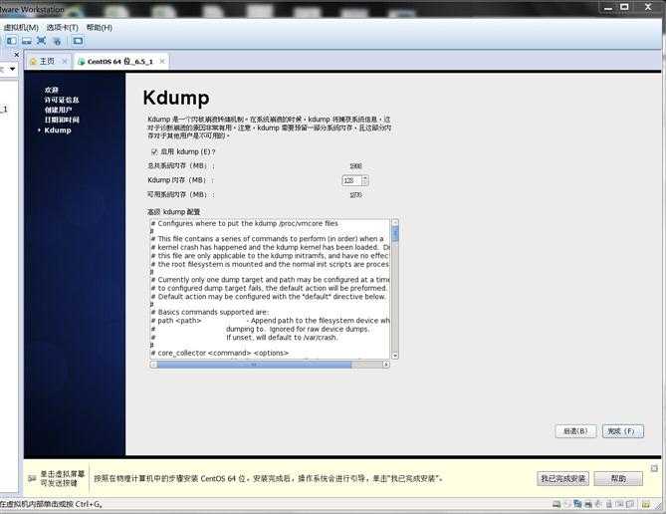Click the scroll-right arrow of kdump config box

point(385,365)
